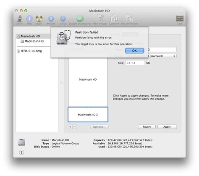Open help with the question mark button
Screen dimensions: 199x176
(21, 152)
